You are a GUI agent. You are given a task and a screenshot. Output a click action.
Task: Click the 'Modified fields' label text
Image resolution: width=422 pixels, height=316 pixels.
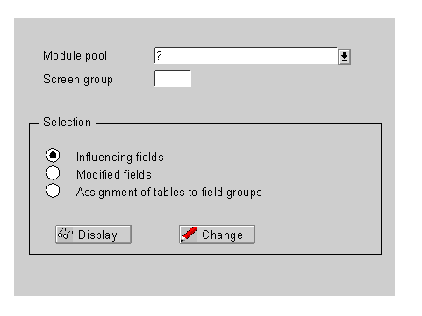pyautogui.click(x=114, y=174)
